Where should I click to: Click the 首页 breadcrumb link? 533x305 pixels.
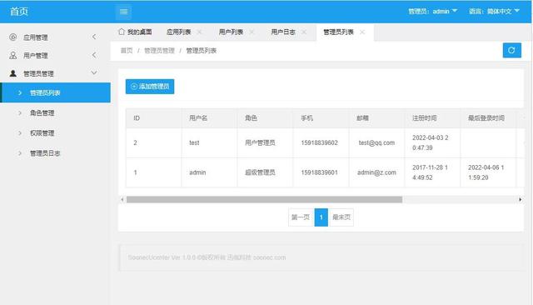click(x=127, y=51)
